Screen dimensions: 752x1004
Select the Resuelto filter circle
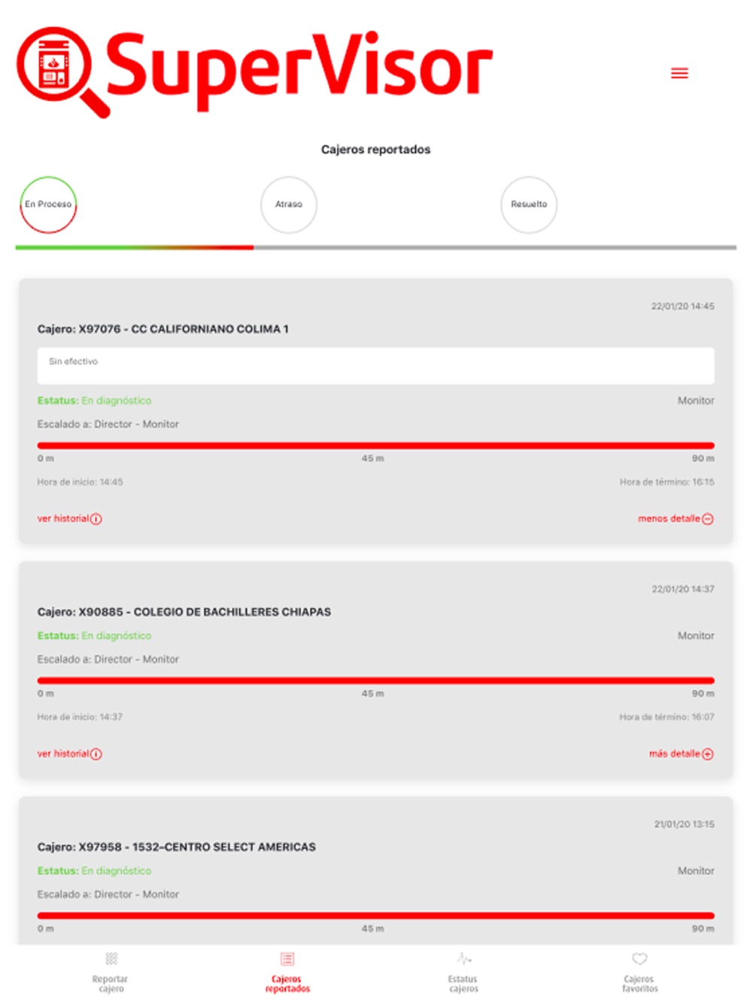click(x=529, y=205)
